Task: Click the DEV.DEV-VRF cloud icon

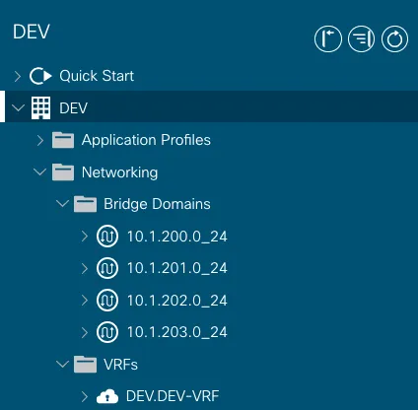Action: click(107, 396)
